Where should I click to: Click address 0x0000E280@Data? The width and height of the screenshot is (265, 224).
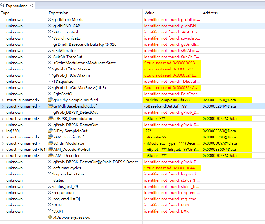pos(219,100)
